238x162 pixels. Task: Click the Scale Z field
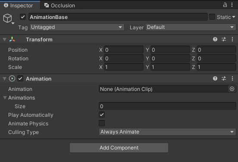coord(216,67)
